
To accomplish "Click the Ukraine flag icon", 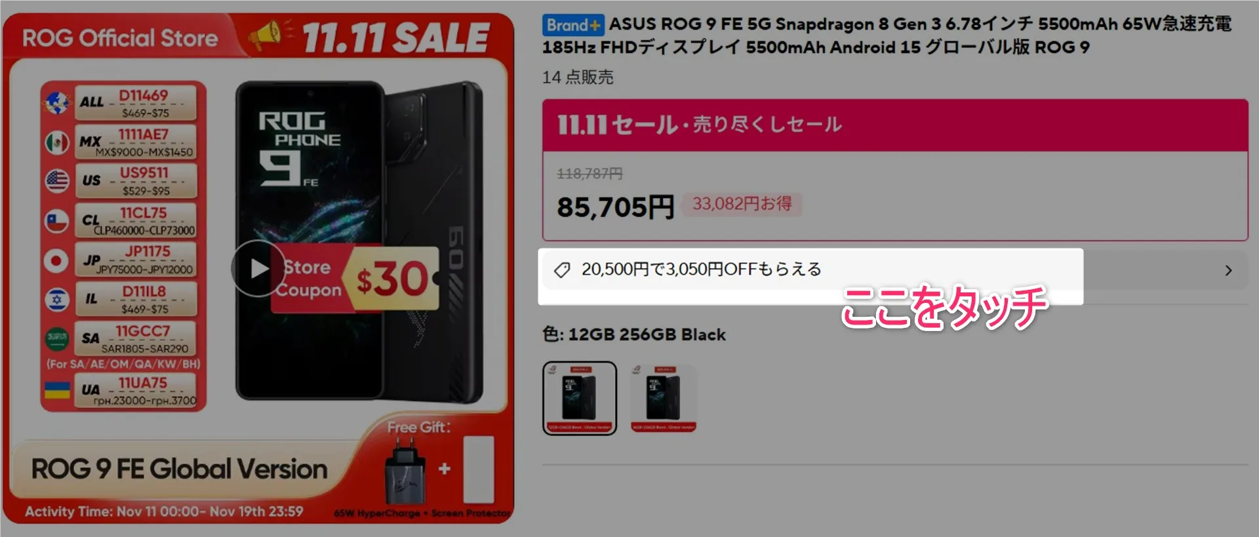I will (x=57, y=390).
